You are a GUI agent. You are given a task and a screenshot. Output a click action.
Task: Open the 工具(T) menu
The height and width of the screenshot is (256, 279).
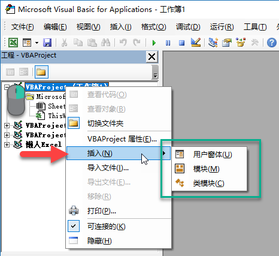click(x=255, y=27)
